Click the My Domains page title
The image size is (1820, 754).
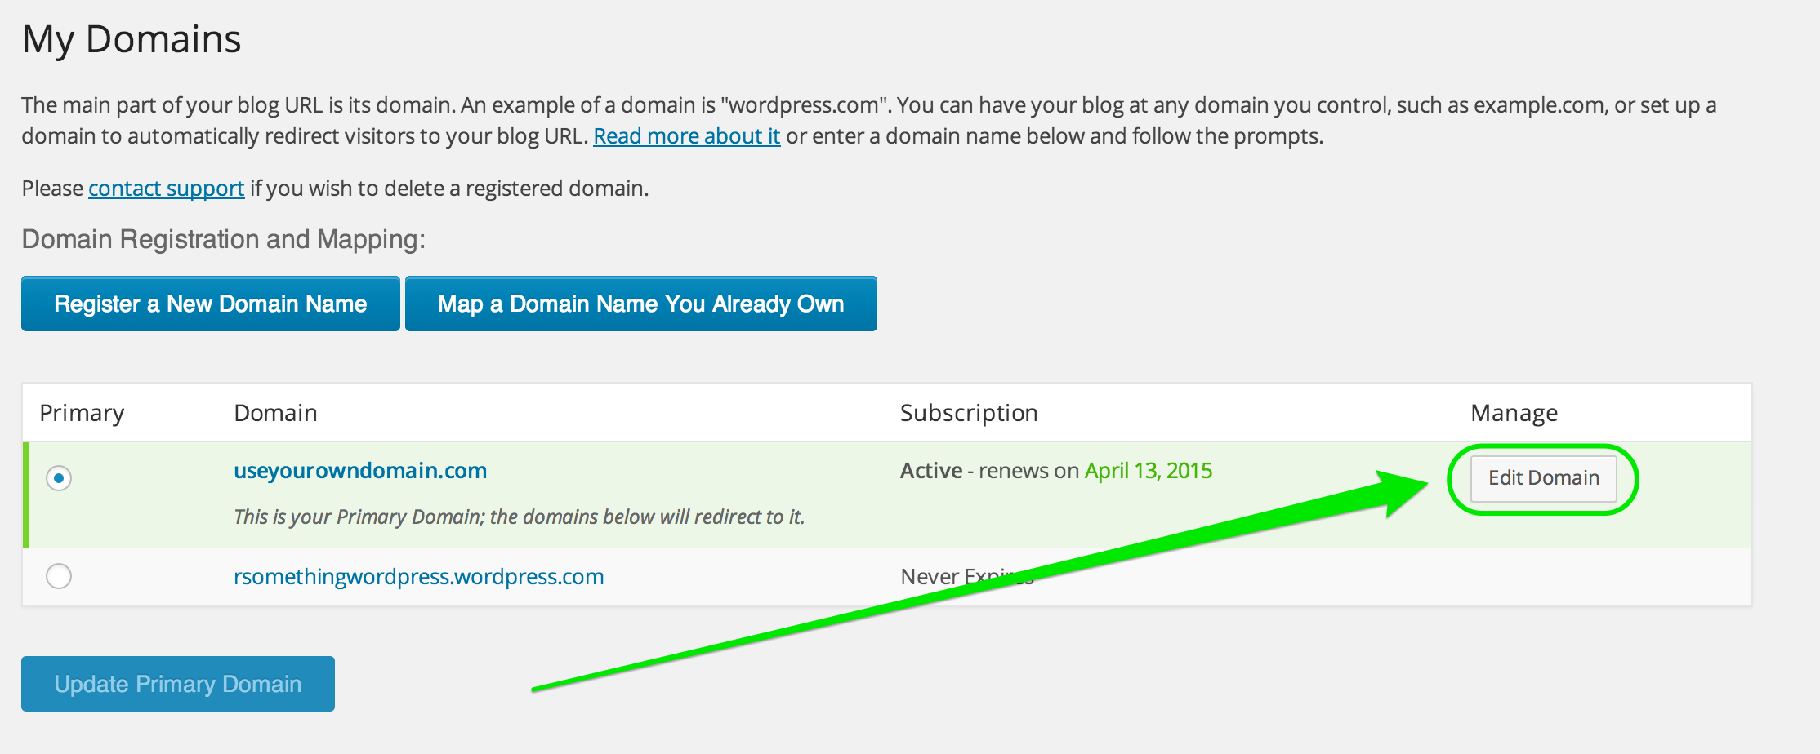(132, 38)
